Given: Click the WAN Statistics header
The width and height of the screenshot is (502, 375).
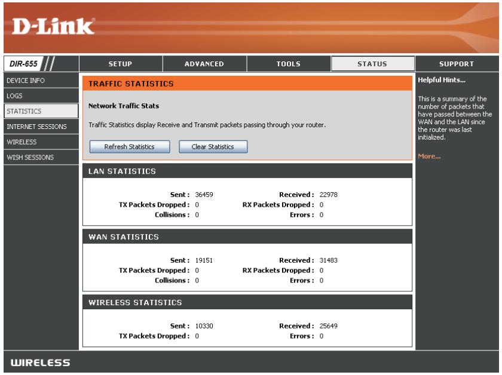Looking at the screenshot, I should pos(124,237).
